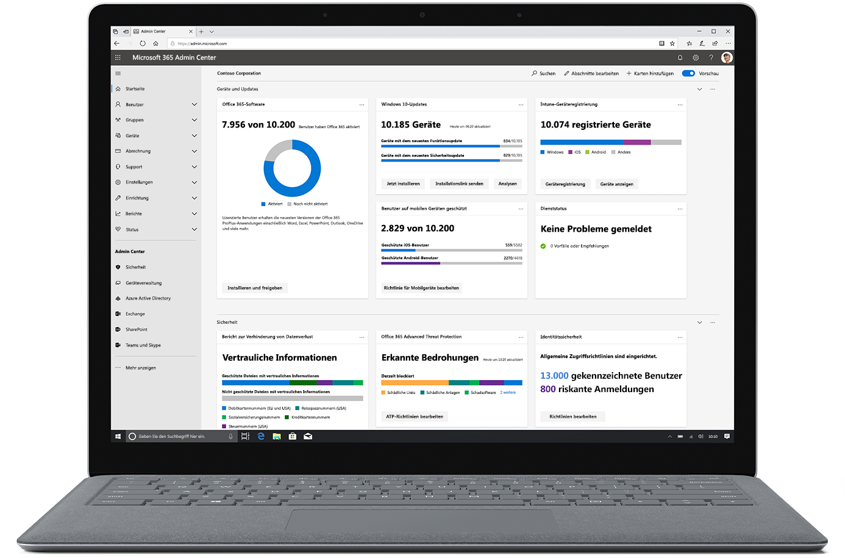The height and width of the screenshot is (558, 845).
Task: Click Geräte anzeigen button
Action: (616, 184)
